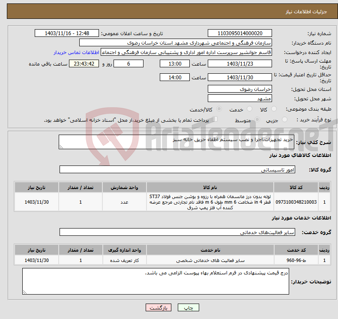Select the متوسط purchase type radio
Screen dimensions: 338x319
coord(257,120)
